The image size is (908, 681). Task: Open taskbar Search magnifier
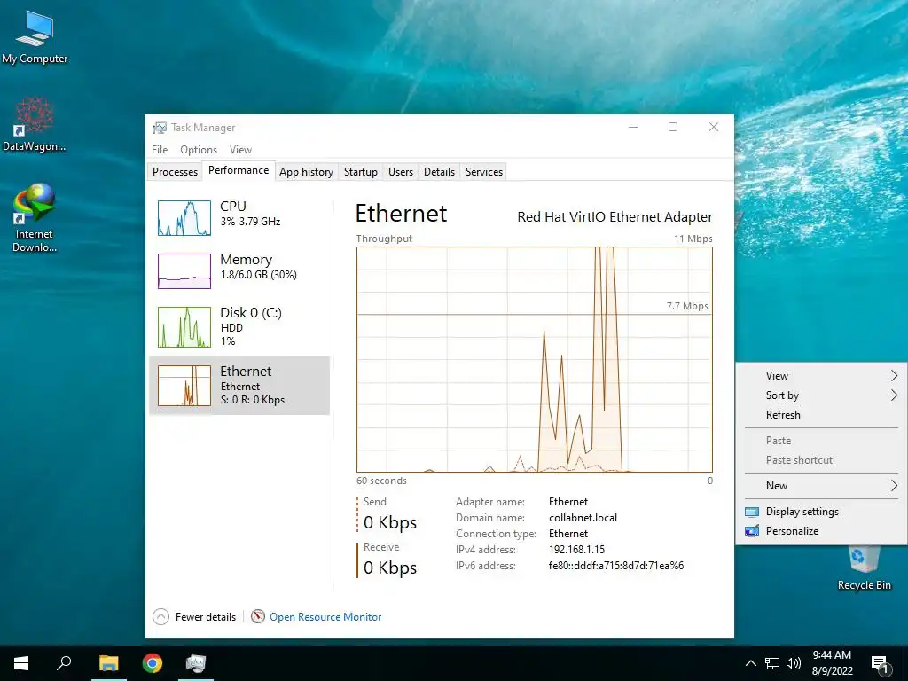(x=64, y=663)
